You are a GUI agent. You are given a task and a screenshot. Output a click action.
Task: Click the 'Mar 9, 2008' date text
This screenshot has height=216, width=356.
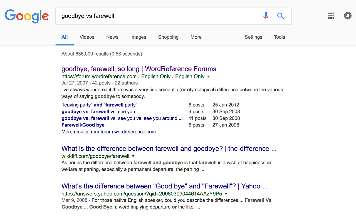[x=74, y=200]
